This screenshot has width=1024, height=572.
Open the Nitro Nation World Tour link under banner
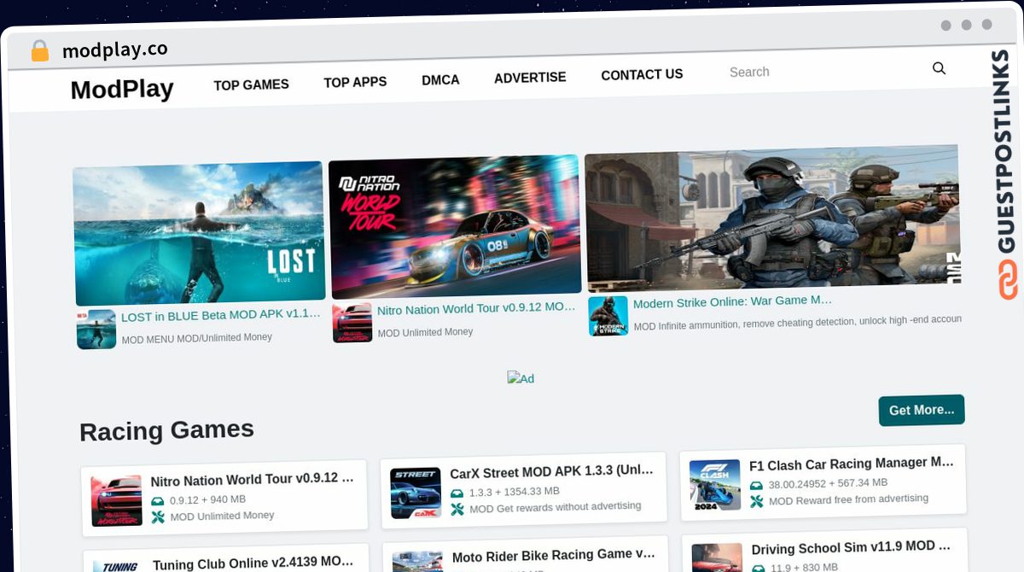pyautogui.click(x=476, y=308)
